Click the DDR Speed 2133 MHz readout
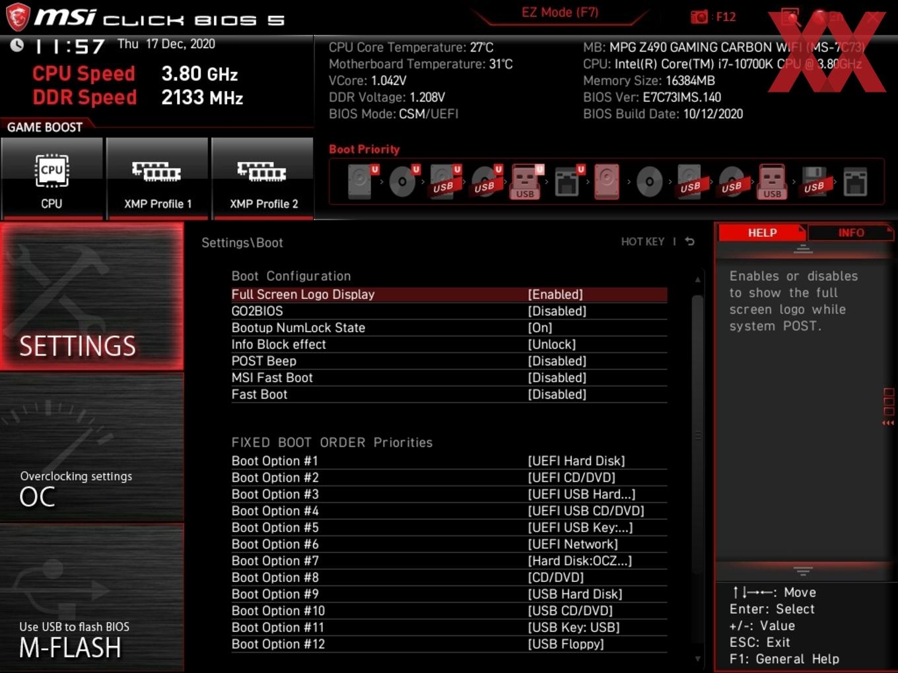The image size is (898, 673). coord(138,97)
